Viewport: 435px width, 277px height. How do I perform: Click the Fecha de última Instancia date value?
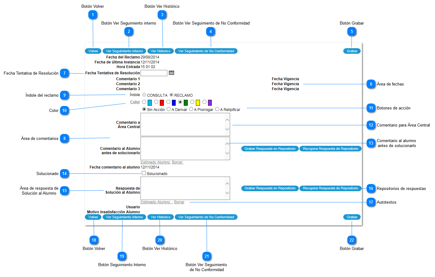150,62
